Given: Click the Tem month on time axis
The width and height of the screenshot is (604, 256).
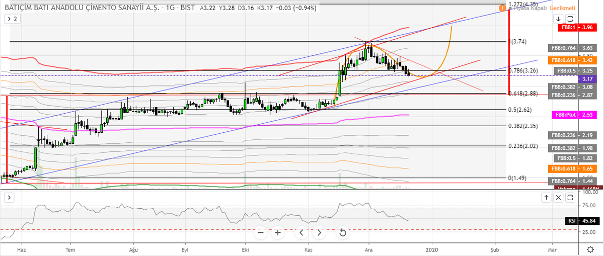Looking at the screenshot, I should pyautogui.click(x=71, y=249).
